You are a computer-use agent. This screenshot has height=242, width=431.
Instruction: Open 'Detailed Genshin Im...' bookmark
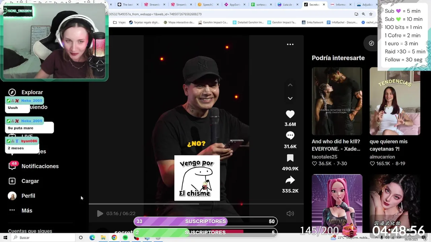pos(248,23)
